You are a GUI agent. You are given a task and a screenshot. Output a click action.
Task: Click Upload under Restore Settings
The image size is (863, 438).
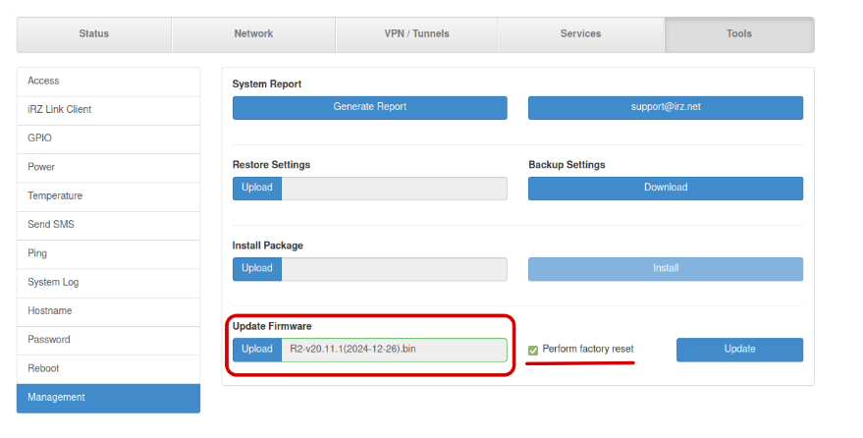[257, 189]
